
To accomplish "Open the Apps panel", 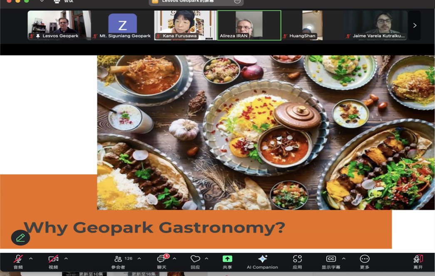I will coord(297,259).
